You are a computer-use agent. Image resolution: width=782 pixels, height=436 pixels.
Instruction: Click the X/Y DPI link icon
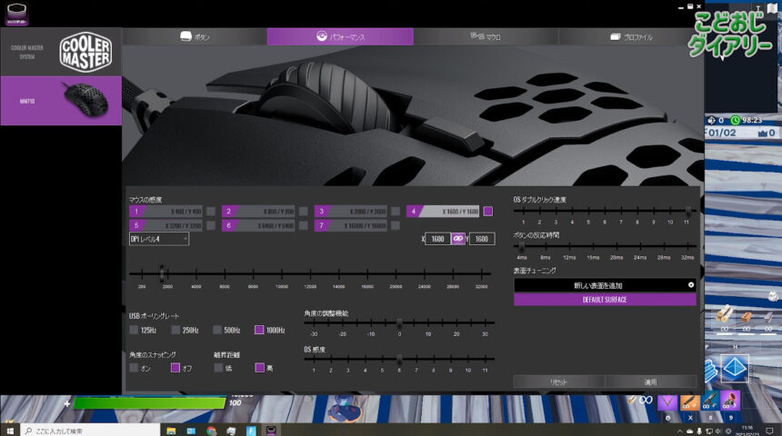click(x=458, y=239)
